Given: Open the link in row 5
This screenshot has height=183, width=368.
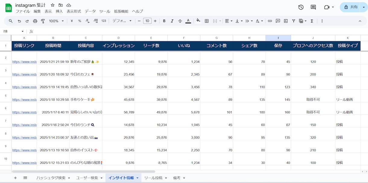Looking at the screenshot, I should (x=24, y=99).
